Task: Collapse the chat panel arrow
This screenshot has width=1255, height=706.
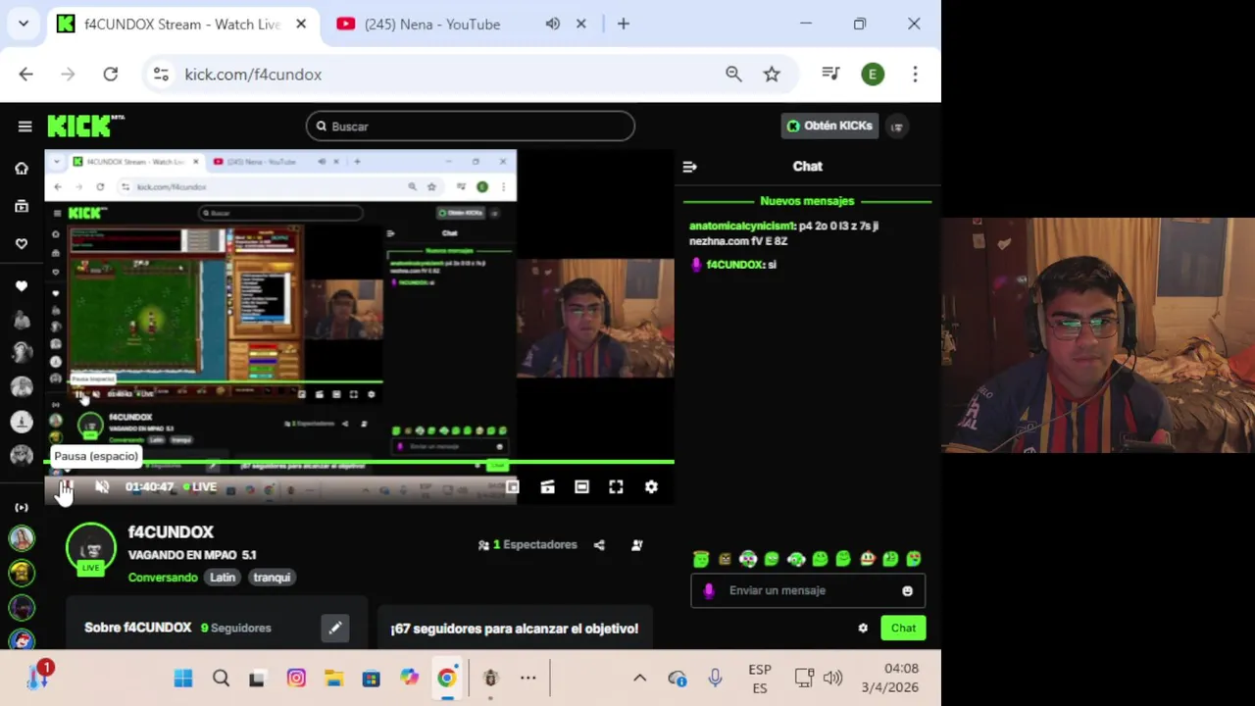Action: (689, 167)
